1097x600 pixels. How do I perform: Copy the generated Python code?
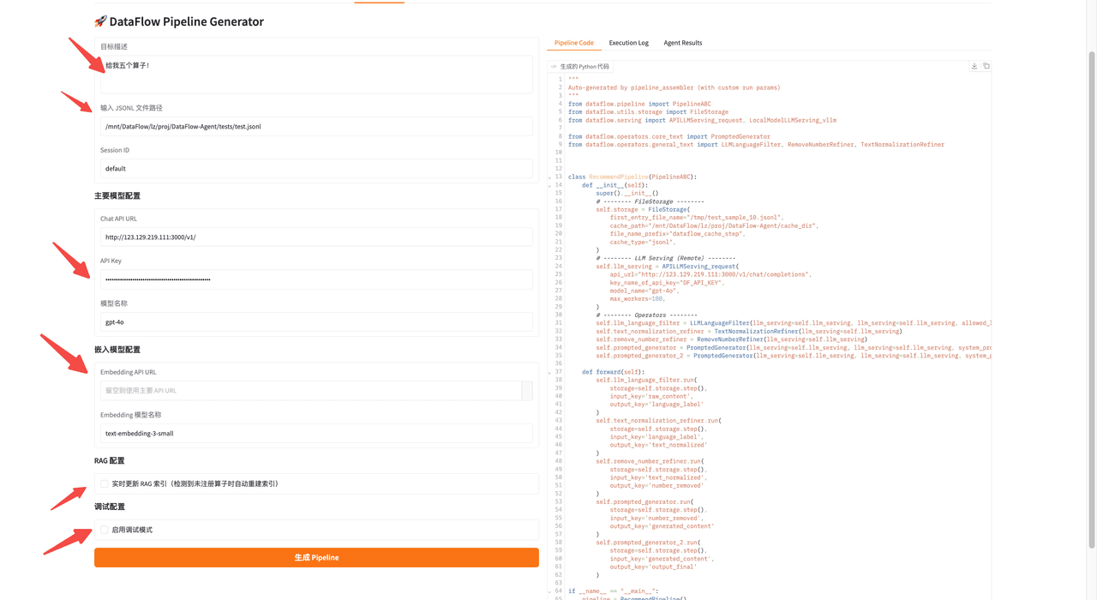(986, 66)
